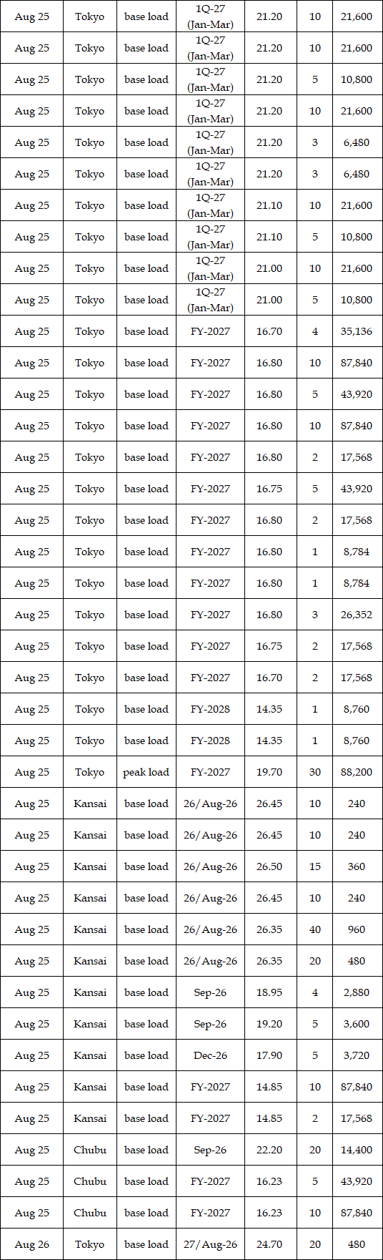Click the Aug 26 date cell
383x1260 pixels.
pyautogui.click(x=32, y=1244)
